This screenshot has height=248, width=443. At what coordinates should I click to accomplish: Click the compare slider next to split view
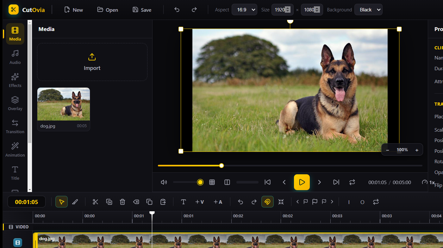pos(247,182)
